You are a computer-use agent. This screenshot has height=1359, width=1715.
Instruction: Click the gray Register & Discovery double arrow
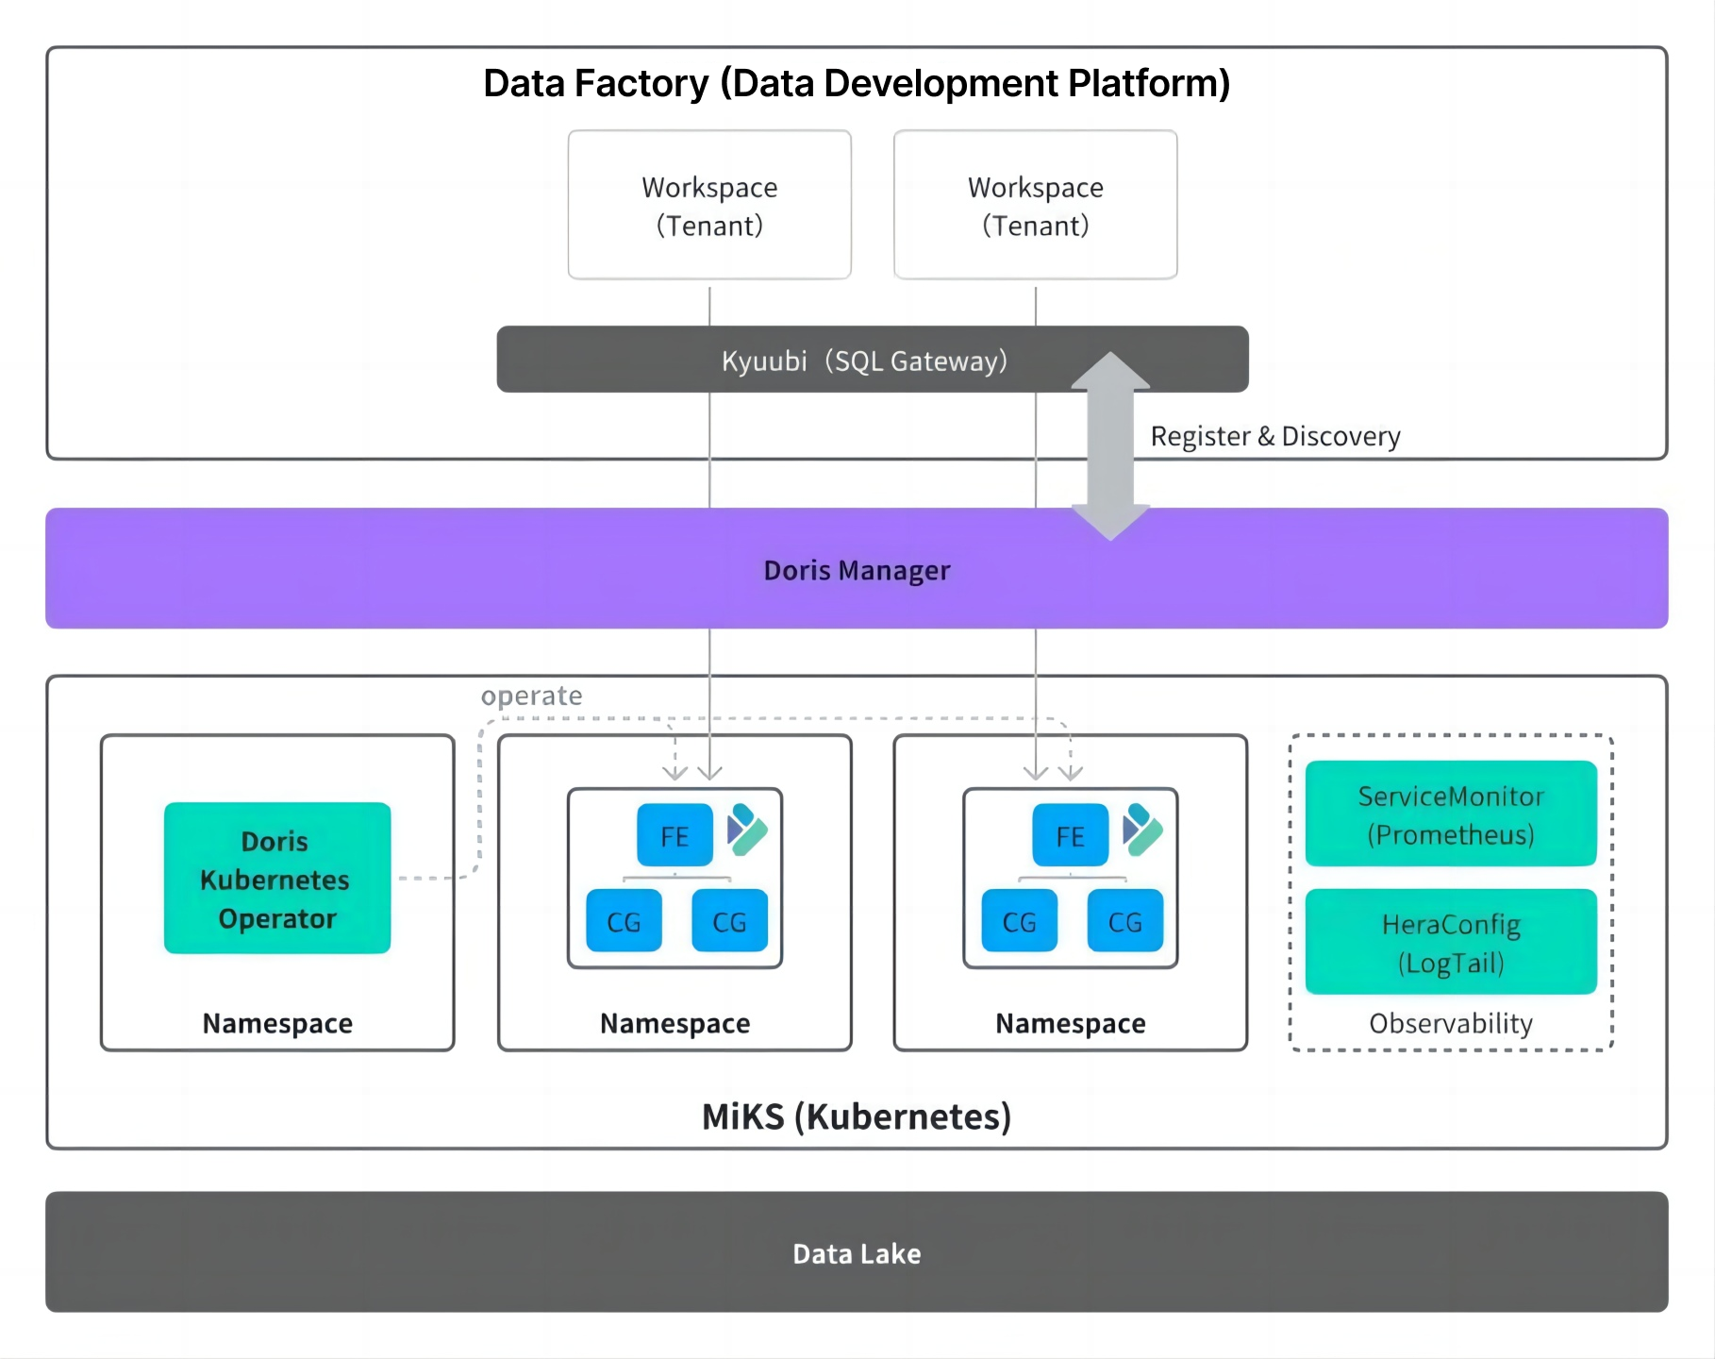(1110, 446)
